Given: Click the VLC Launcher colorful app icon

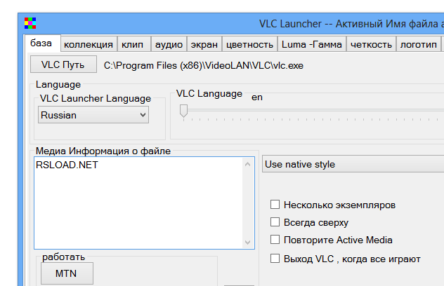Looking at the screenshot, I should click(30, 23).
